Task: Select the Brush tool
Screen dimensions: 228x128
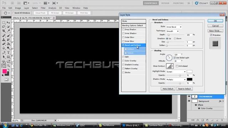Action: [9, 36]
